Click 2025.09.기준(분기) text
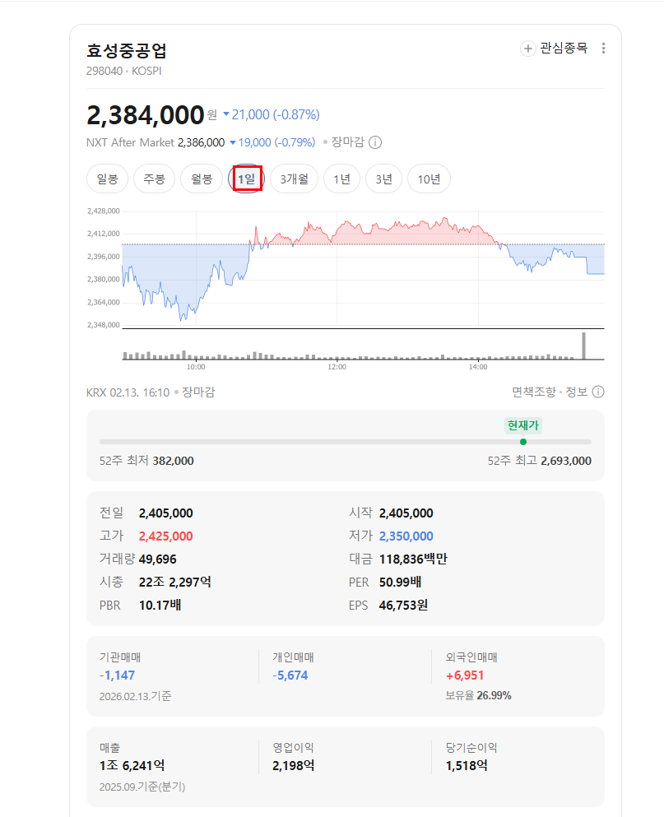The width and height of the screenshot is (664, 817). tap(142, 787)
